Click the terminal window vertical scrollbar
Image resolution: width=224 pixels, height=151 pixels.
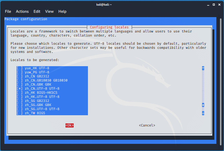click(x=221, y=82)
